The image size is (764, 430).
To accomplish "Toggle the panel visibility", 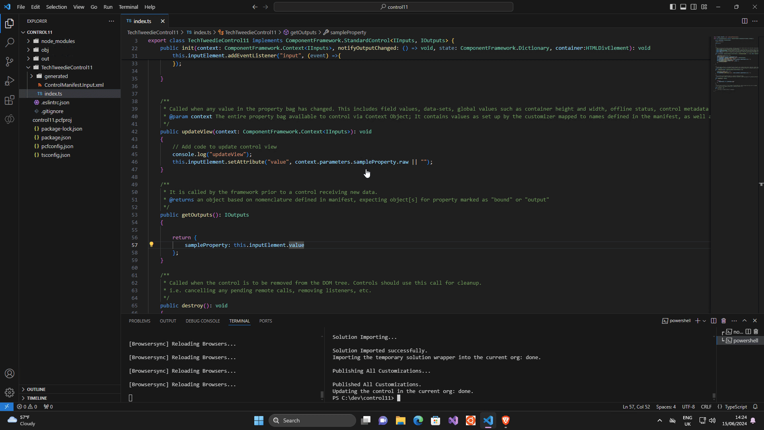I will click(x=683, y=7).
